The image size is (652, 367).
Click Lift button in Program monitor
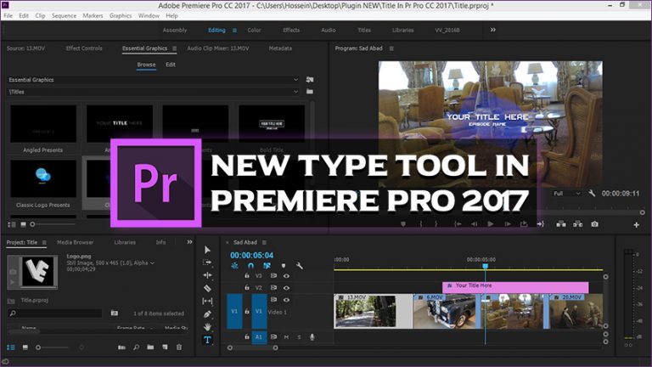click(561, 224)
